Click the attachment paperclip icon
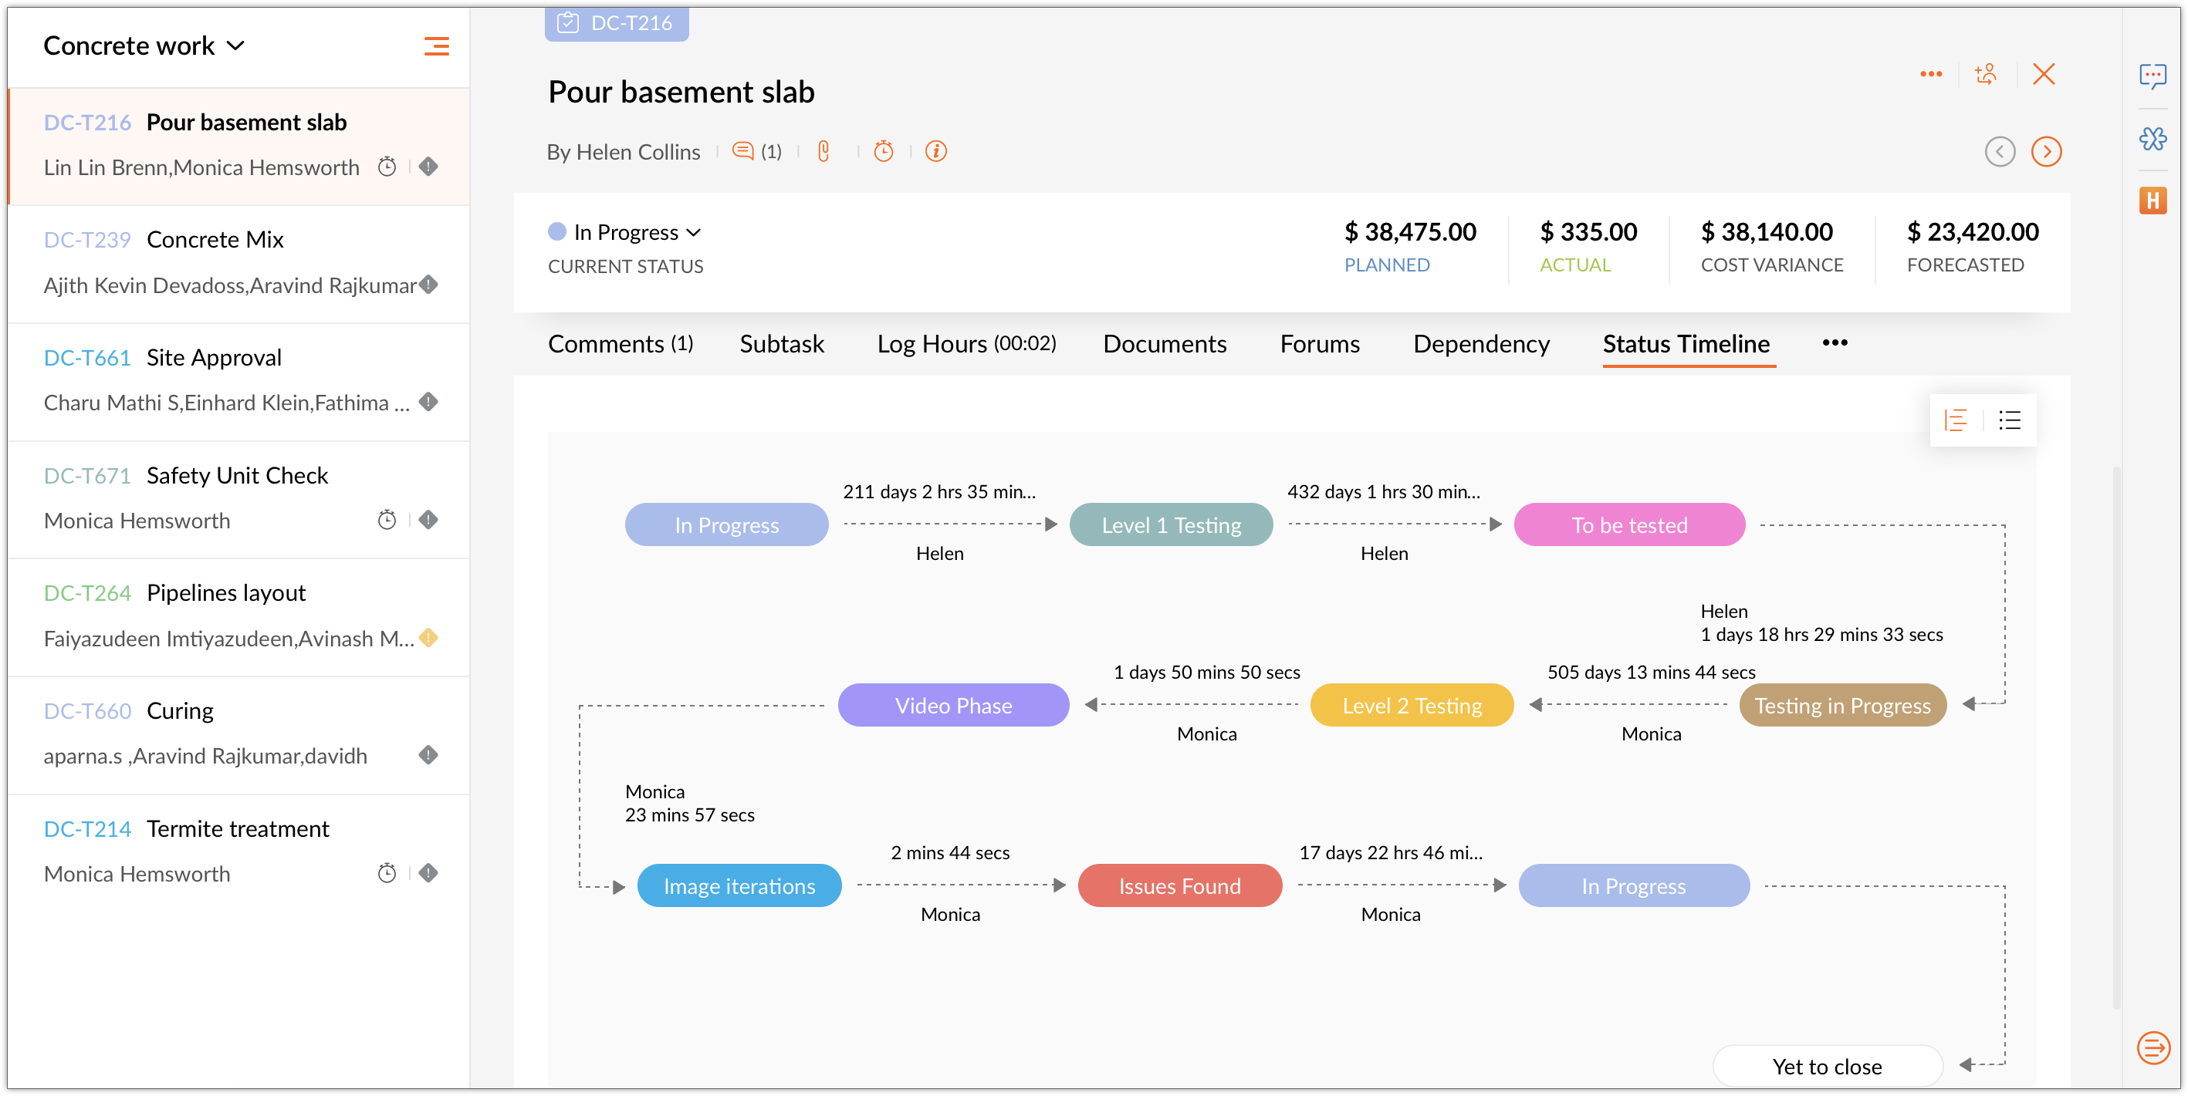The height and width of the screenshot is (1096, 2188). tap(823, 151)
